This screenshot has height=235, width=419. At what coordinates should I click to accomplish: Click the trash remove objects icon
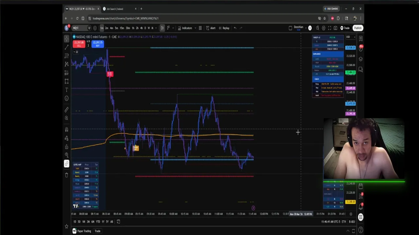(66, 175)
